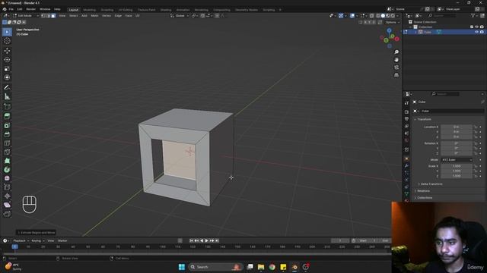Open the Edit Mode dropdown

click(x=26, y=15)
